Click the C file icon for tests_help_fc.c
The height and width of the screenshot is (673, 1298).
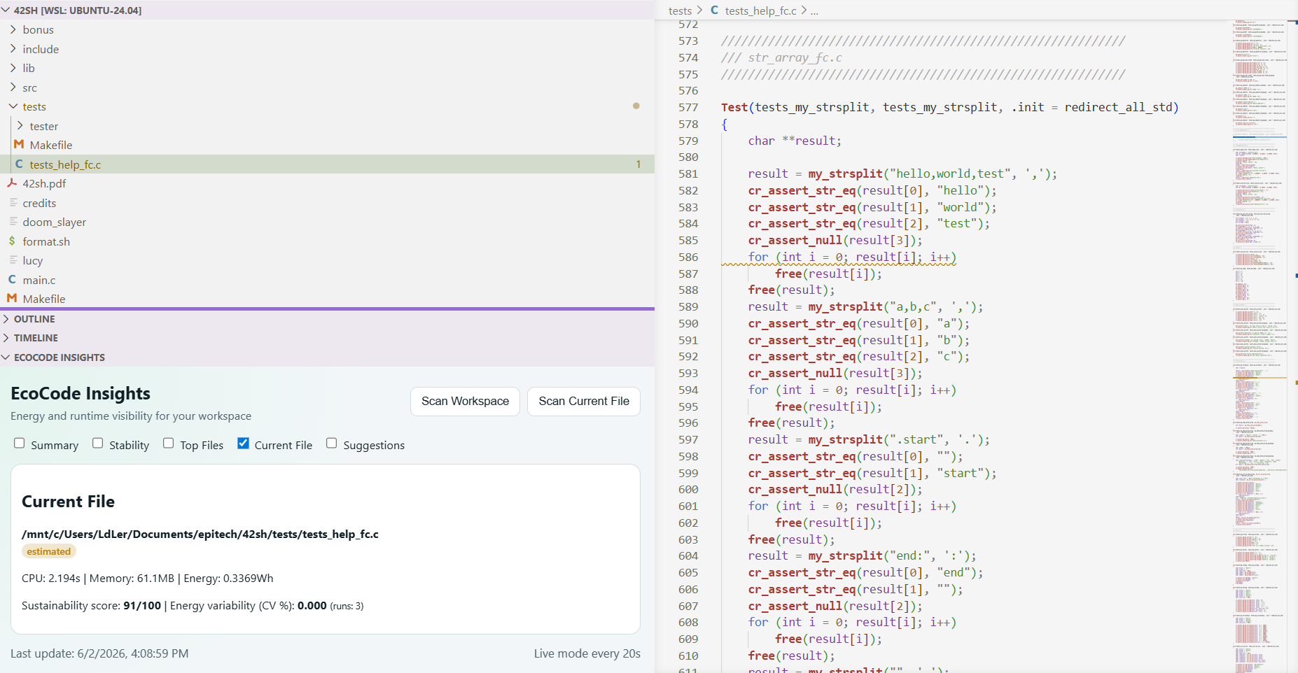[19, 164]
